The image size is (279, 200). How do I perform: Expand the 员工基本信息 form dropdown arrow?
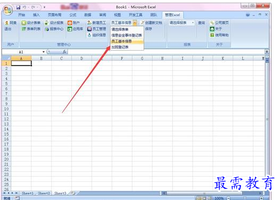pos(135,22)
